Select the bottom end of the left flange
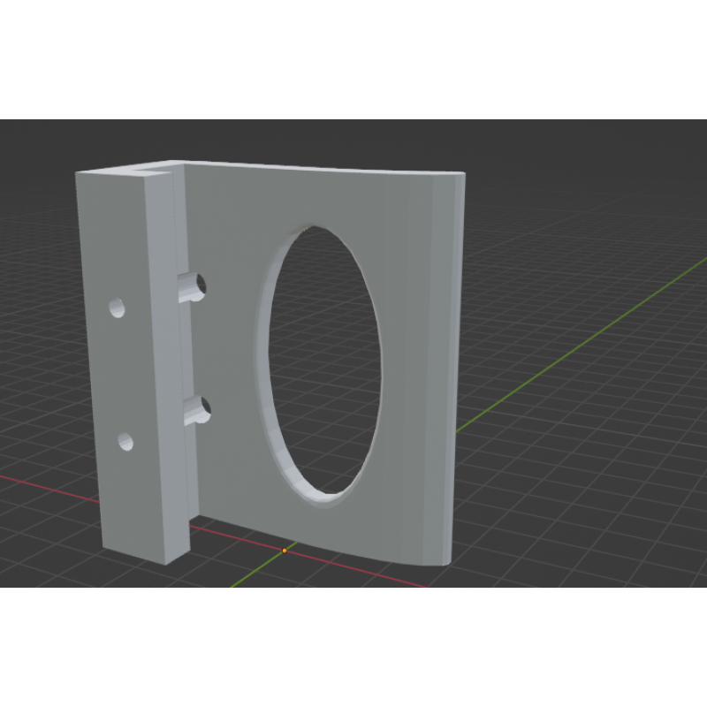The height and width of the screenshot is (707, 707). [146, 554]
